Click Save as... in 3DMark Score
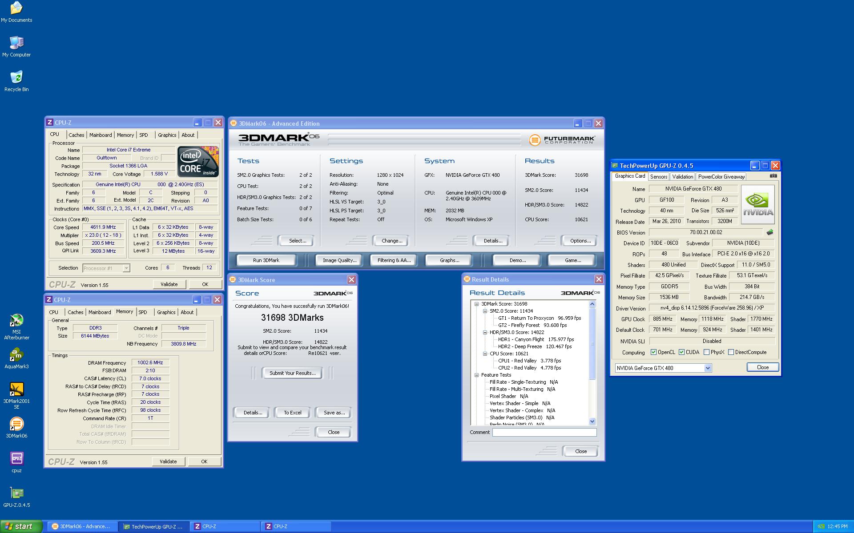 click(334, 413)
